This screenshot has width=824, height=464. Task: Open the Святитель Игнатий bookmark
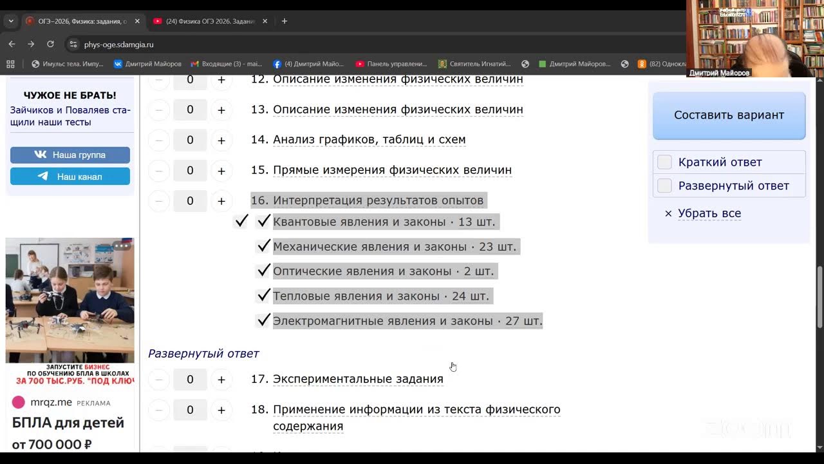click(x=474, y=64)
